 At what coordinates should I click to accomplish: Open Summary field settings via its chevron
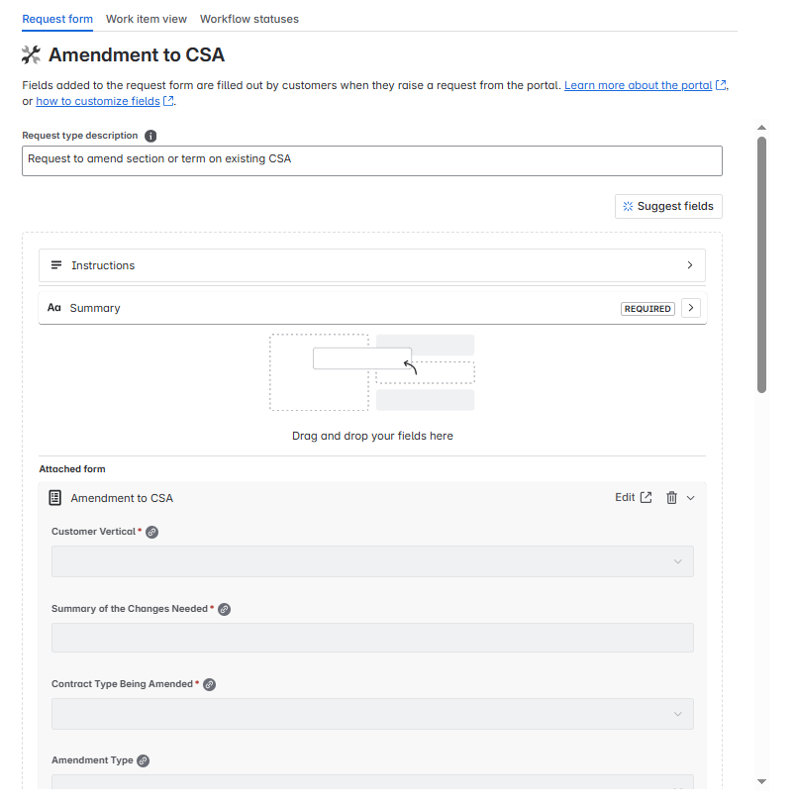pos(690,308)
